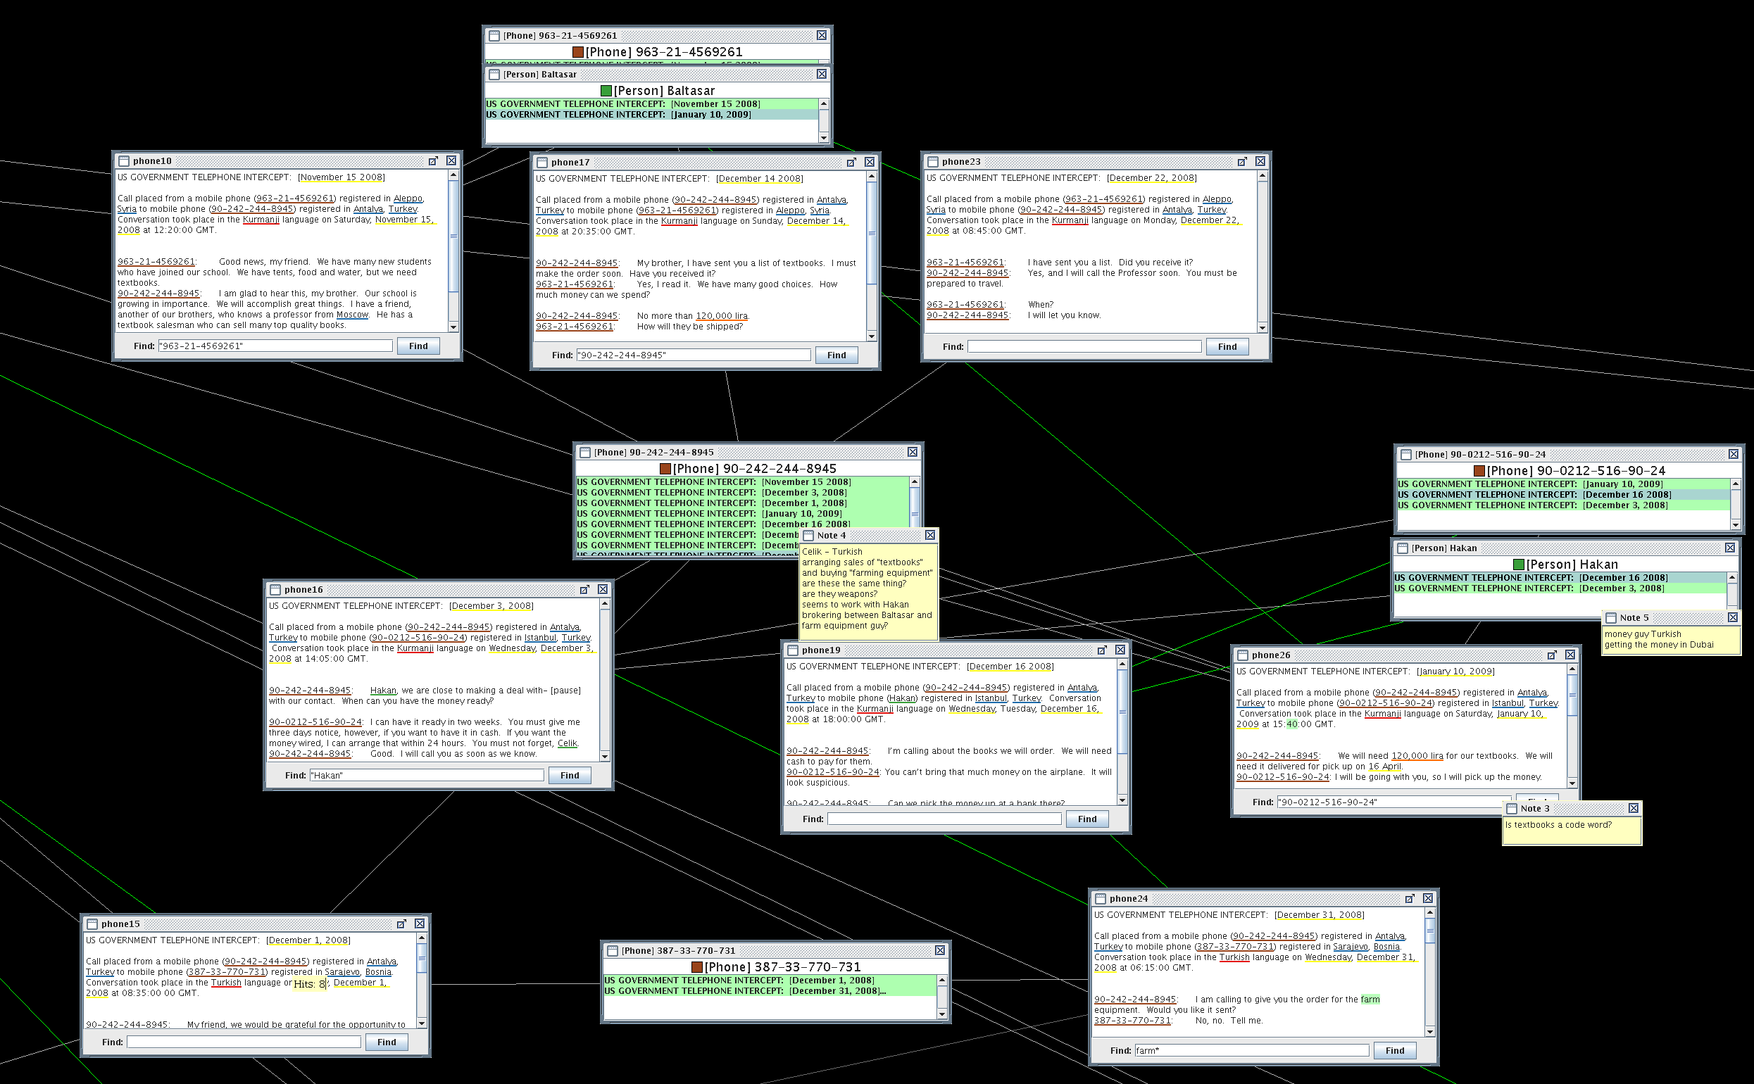Select December 31, 2008 intercept in 387-33-770-731 list
The width and height of the screenshot is (1754, 1084).
(770, 992)
